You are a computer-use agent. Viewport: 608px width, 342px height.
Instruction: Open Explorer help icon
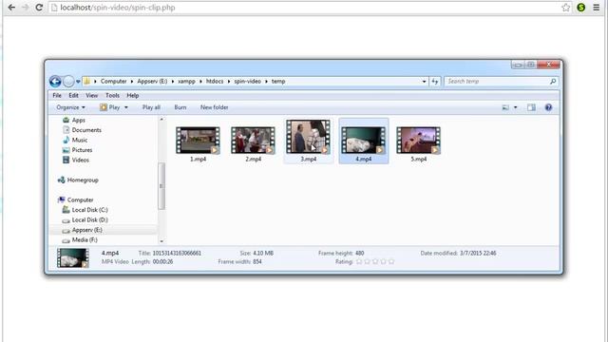pyautogui.click(x=548, y=107)
